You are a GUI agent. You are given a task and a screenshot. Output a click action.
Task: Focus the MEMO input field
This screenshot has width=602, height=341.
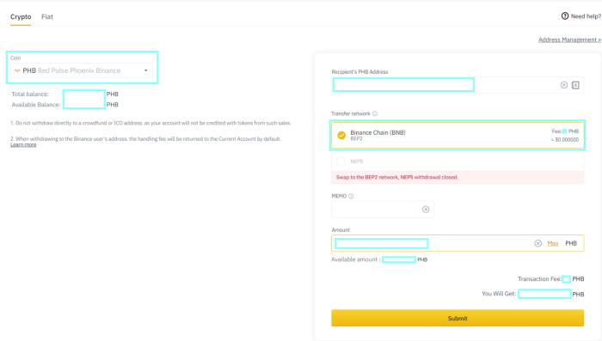[383, 210]
